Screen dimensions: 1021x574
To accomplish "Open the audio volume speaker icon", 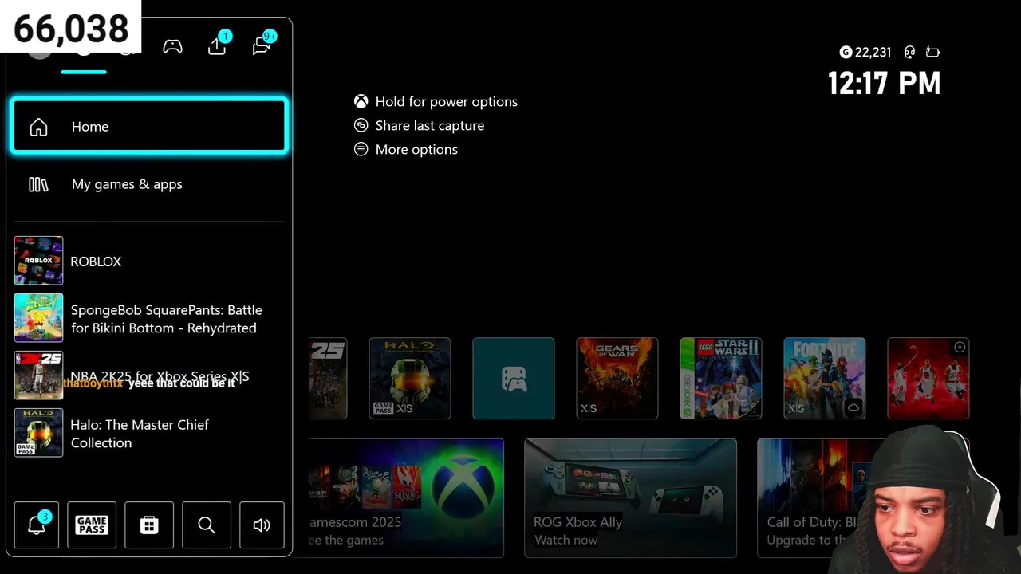I will click(x=262, y=525).
